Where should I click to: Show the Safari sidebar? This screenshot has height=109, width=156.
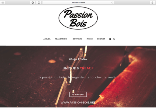tap(3, 3)
